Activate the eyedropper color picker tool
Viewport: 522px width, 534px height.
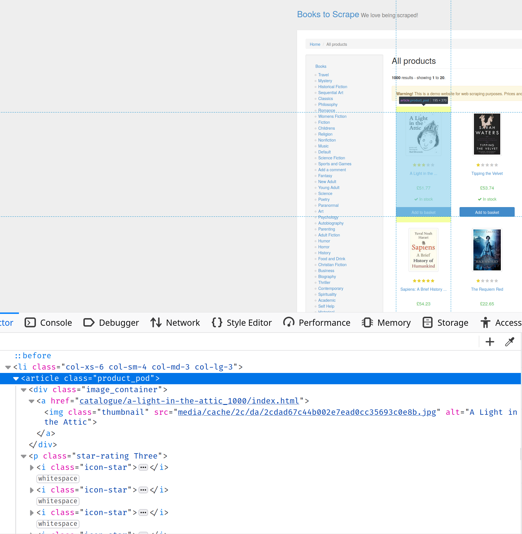(510, 342)
